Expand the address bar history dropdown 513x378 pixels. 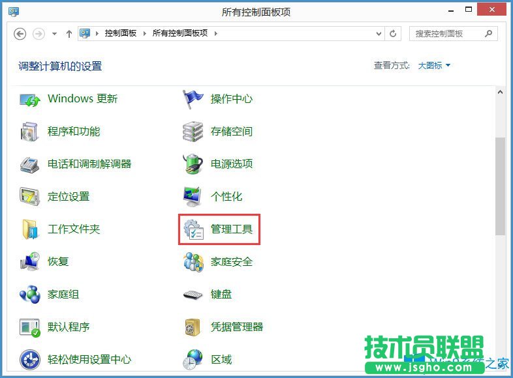click(x=379, y=33)
